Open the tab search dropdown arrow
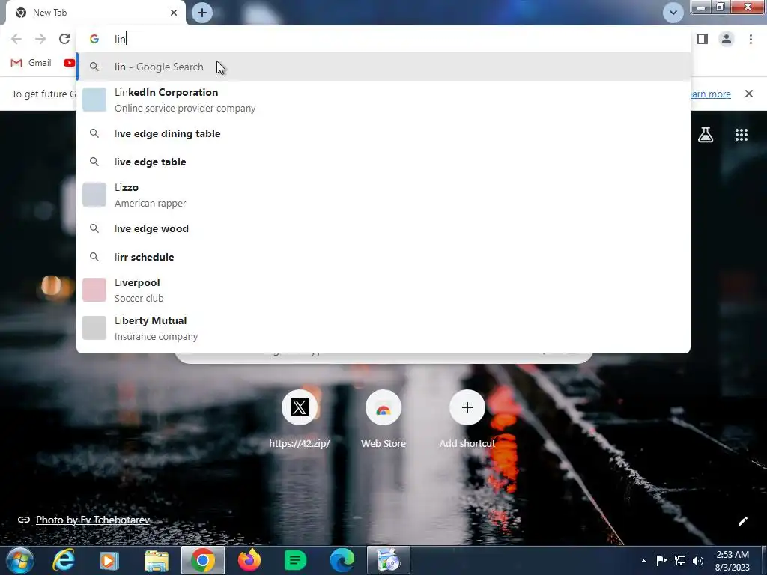 [673, 13]
